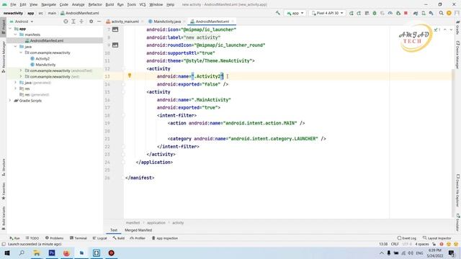Open the TODO tool window

point(32,238)
